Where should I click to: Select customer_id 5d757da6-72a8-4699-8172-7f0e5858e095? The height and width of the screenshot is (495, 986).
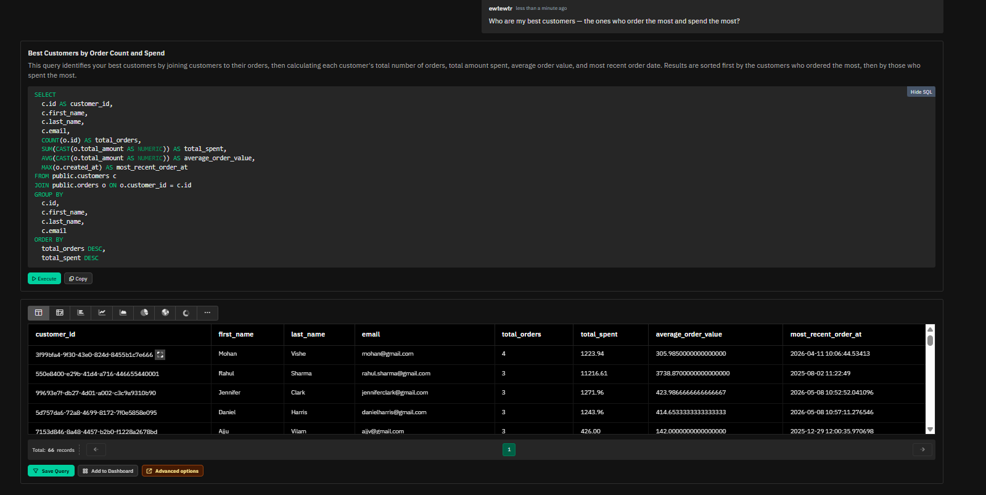(96, 413)
